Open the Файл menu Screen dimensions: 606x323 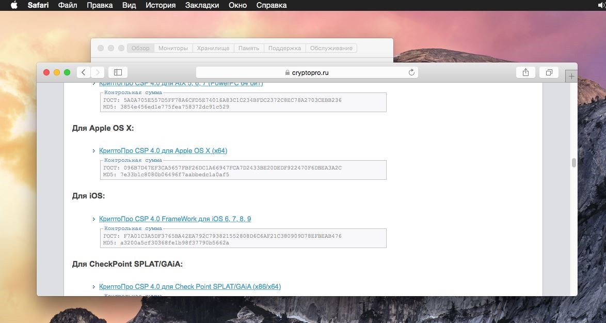point(68,5)
